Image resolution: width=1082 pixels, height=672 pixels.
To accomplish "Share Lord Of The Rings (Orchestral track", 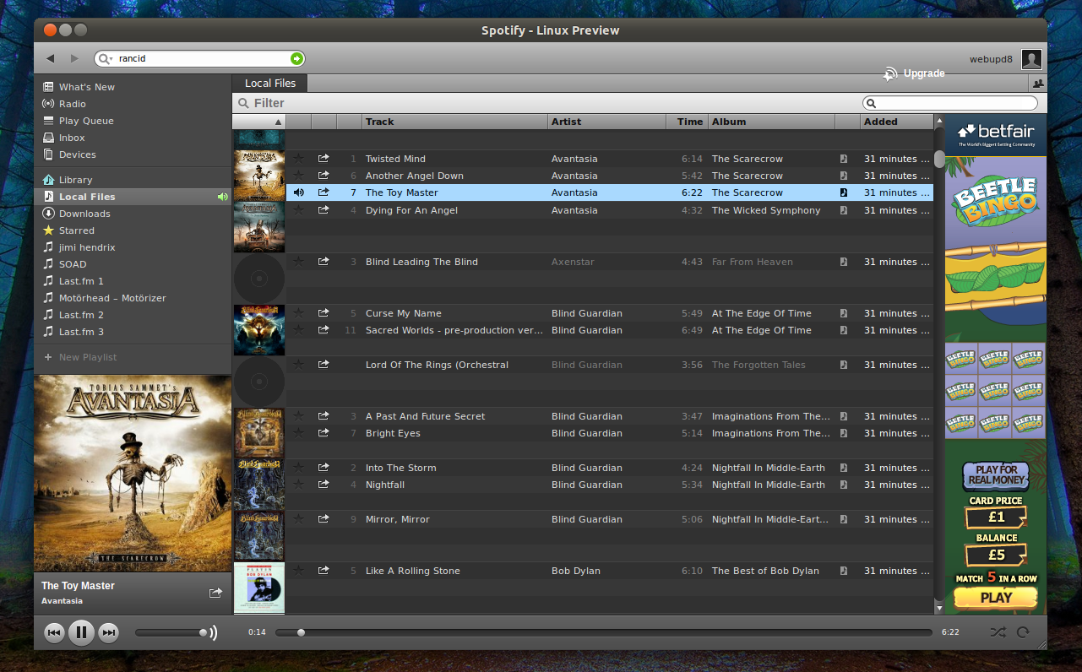I will [324, 365].
